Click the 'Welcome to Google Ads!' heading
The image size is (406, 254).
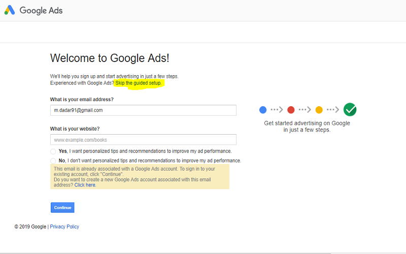(x=110, y=58)
